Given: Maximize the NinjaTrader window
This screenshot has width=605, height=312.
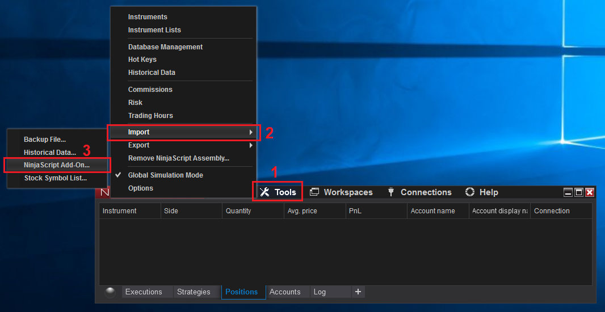Looking at the screenshot, I should (579, 192).
